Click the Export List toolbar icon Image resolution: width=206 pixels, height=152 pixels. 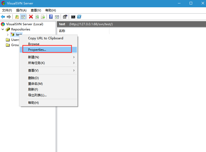pyautogui.click(x=43, y=17)
